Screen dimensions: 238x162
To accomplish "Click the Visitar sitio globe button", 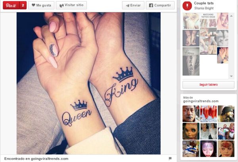I will click(x=71, y=5).
